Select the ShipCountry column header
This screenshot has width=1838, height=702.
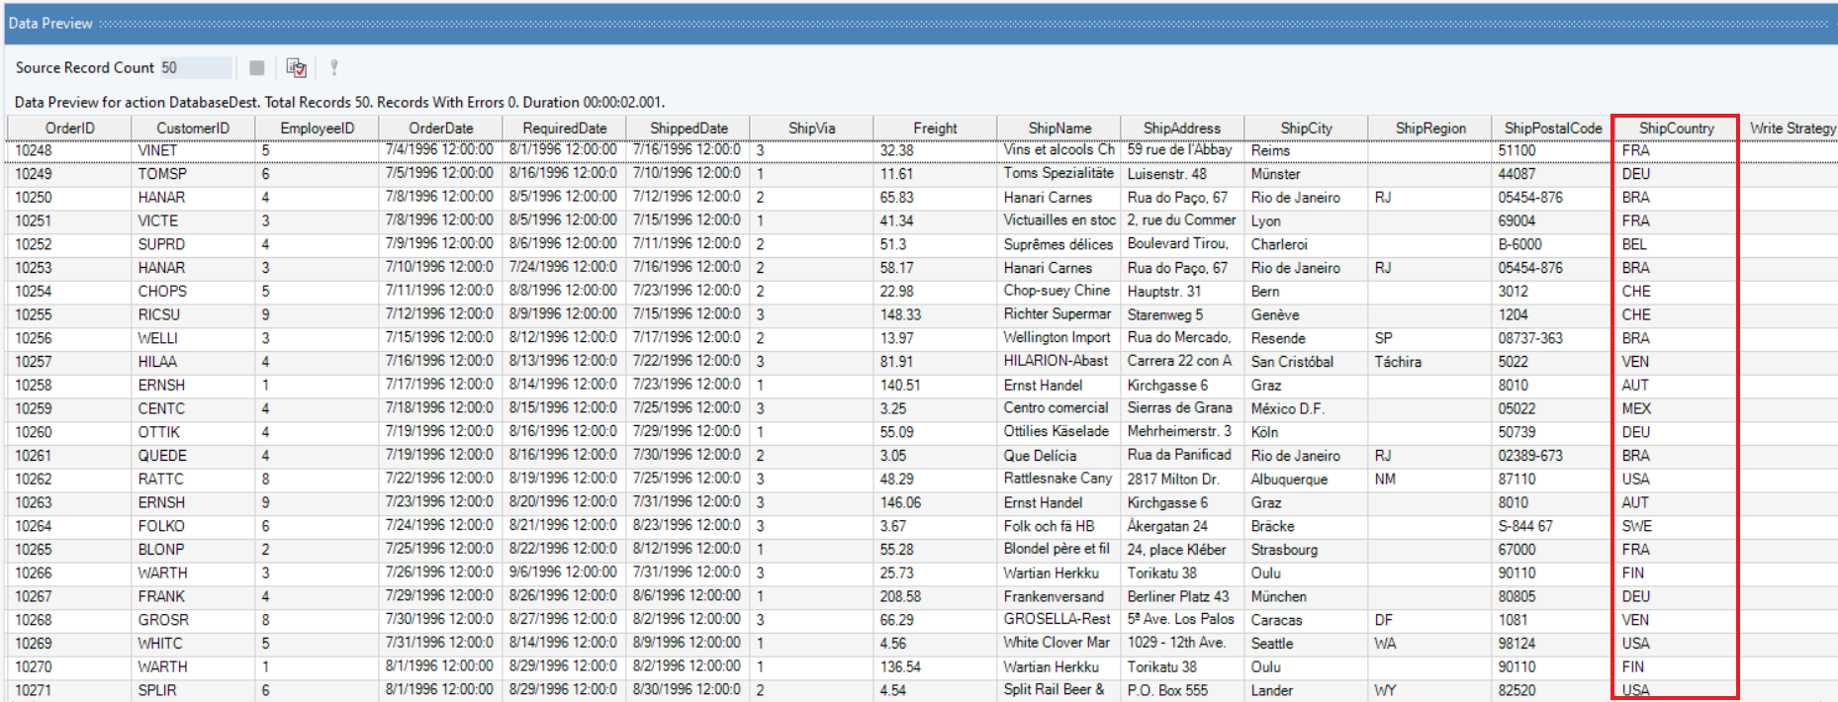(x=1676, y=129)
